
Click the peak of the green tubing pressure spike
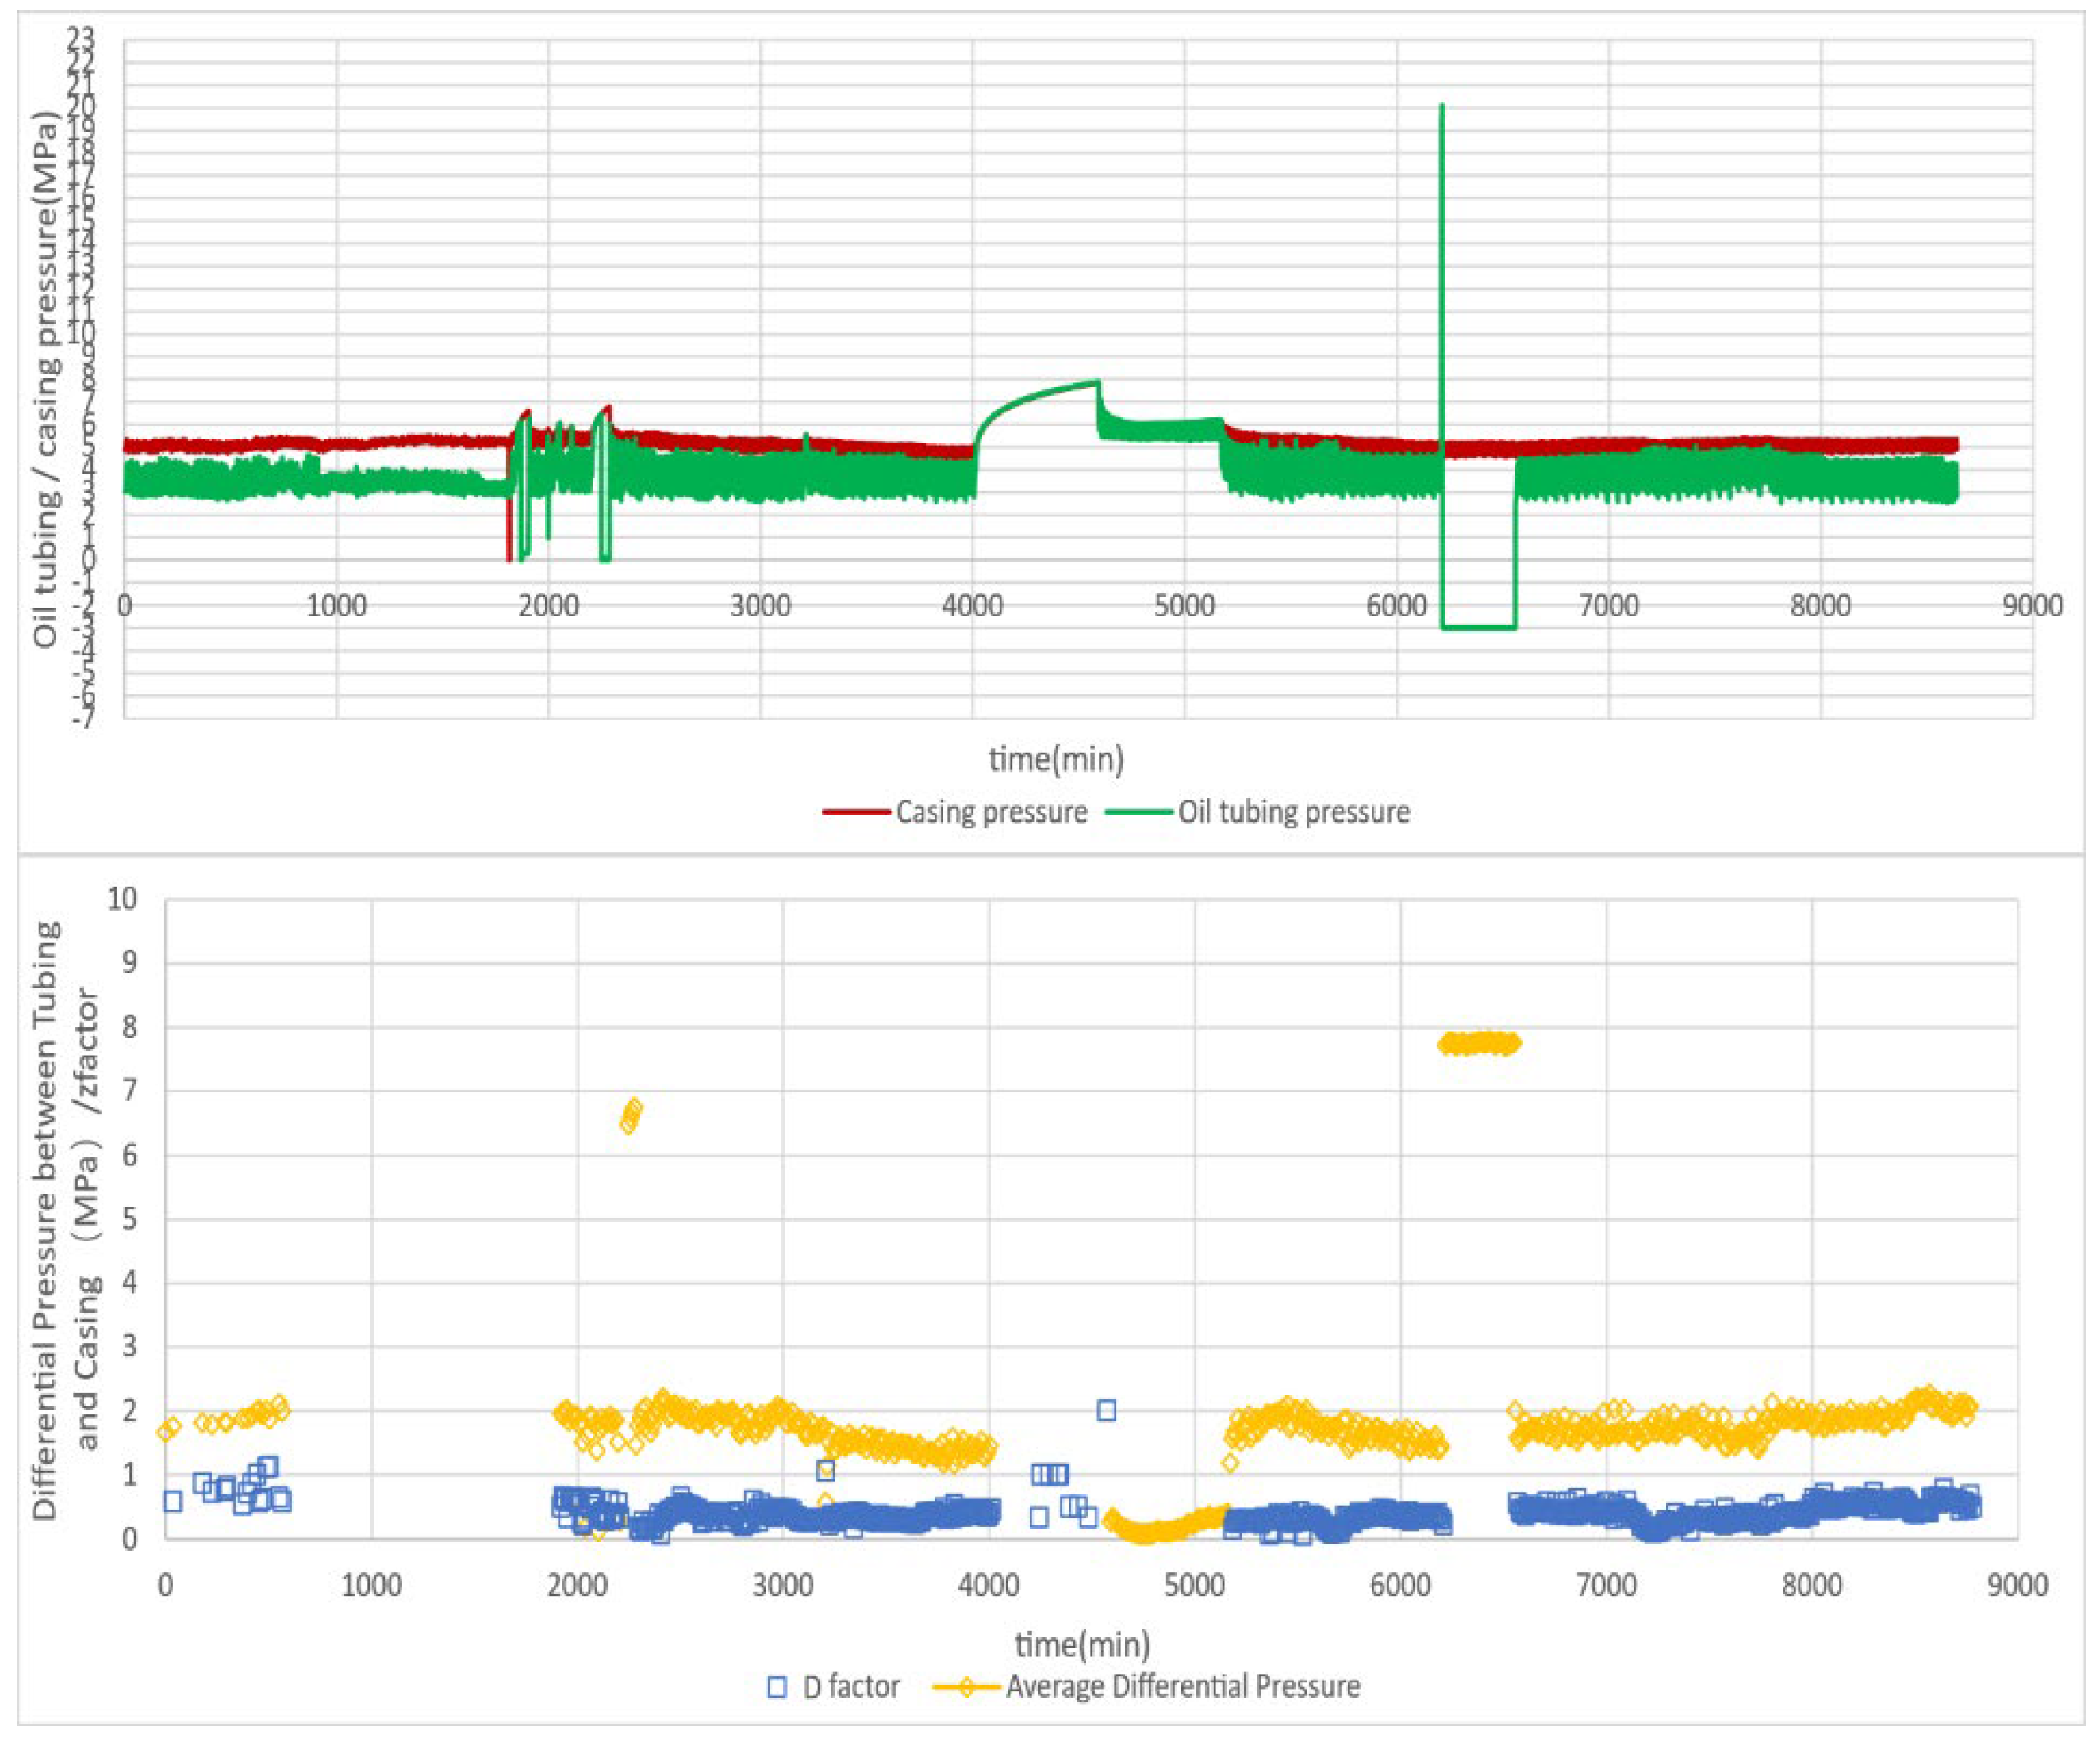1441,106
